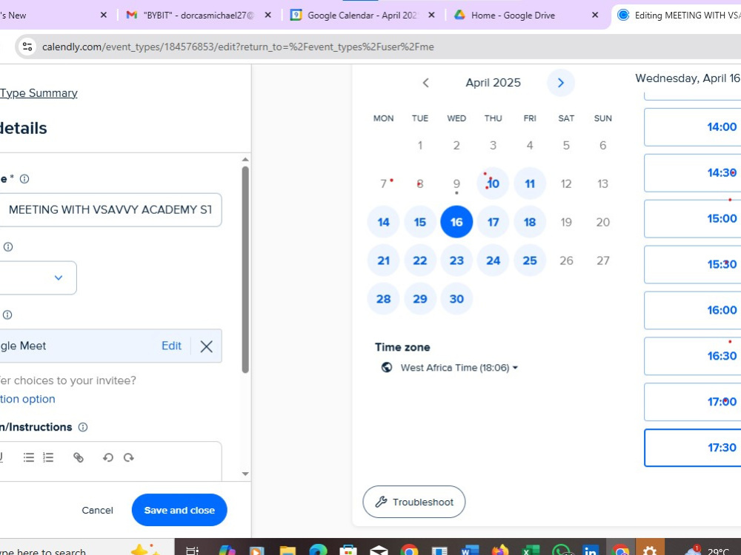Select the 14:00 time slot
Screen dimensions: 741x555
coord(692,127)
